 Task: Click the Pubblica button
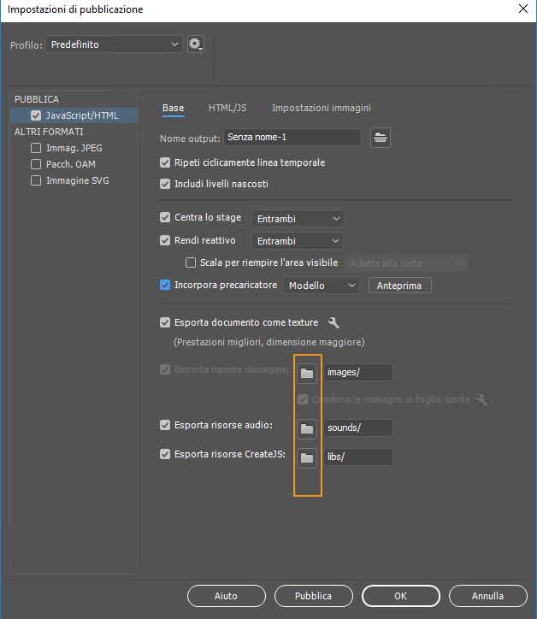[x=312, y=596]
